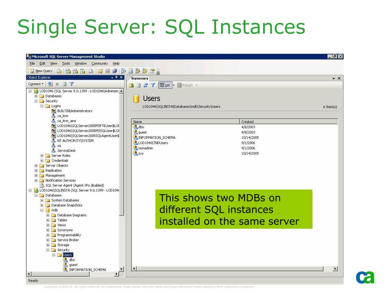Select sys user in Summary list
This screenshot has height=293, width=391.
[x=141, y=153]
